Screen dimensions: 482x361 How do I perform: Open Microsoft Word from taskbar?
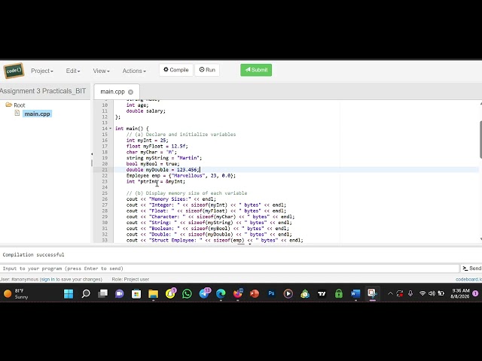[x=355, y=294]
